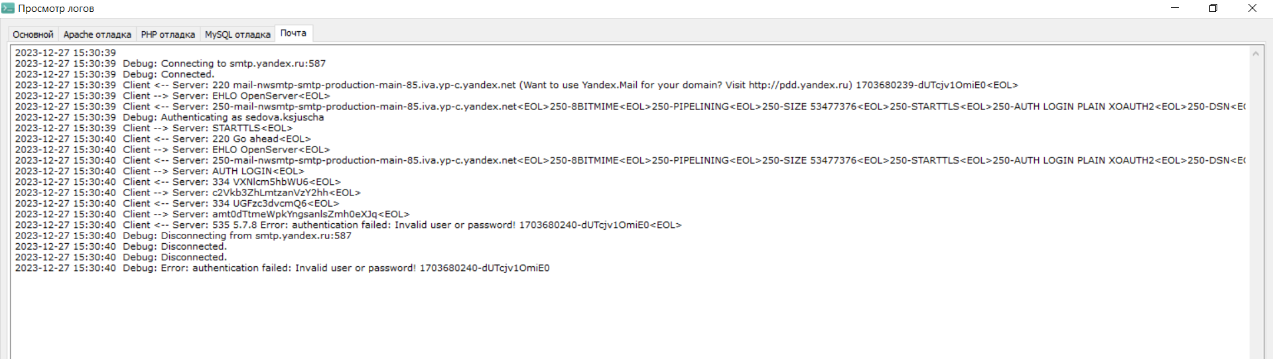Click the 'Authenticating as sedova.ksjuscha' log entry
1273x359 pixels.
click(242, 117)
